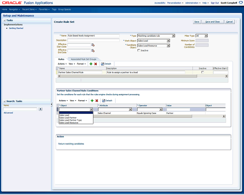244x195 pixels.
Task: Open Format menu in Conditions toolbar
Action: click(82, 101)
